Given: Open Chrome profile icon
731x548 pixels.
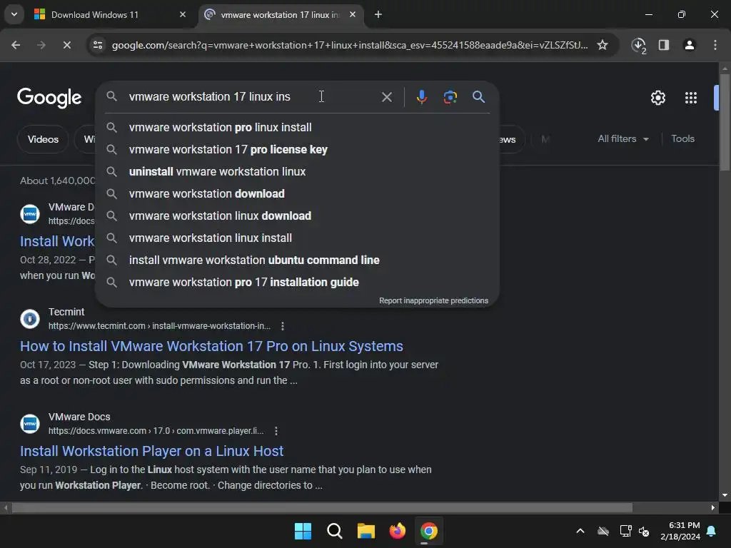Looking at the screenshot, I should [x=690, y=45].
